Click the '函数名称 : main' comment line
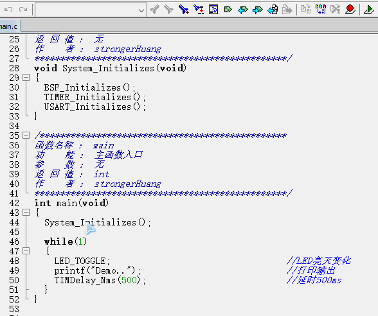The image size is (378, 316). (75, 145)
